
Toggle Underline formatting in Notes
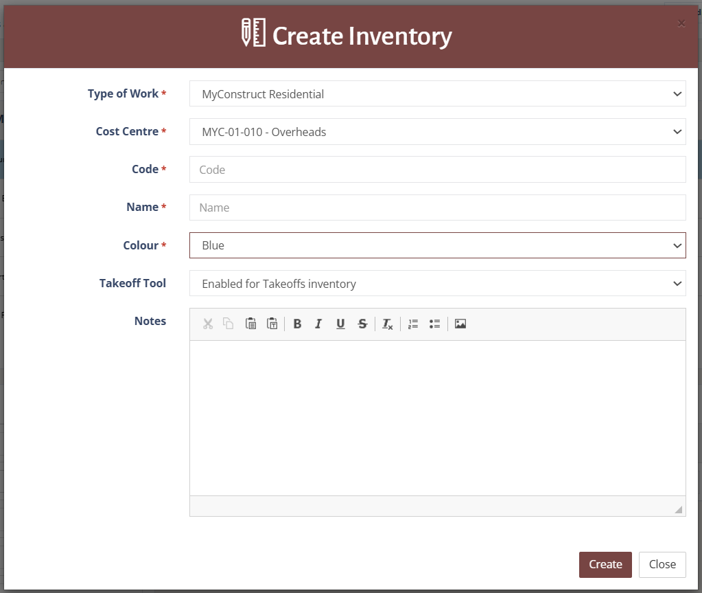[x=340, y=324]
